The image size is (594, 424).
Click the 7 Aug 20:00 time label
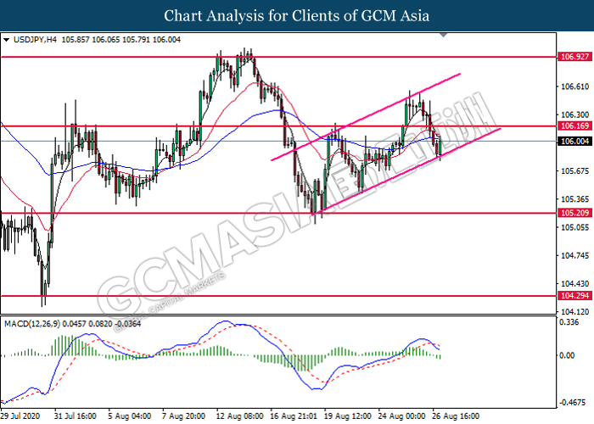click(184, 416)
